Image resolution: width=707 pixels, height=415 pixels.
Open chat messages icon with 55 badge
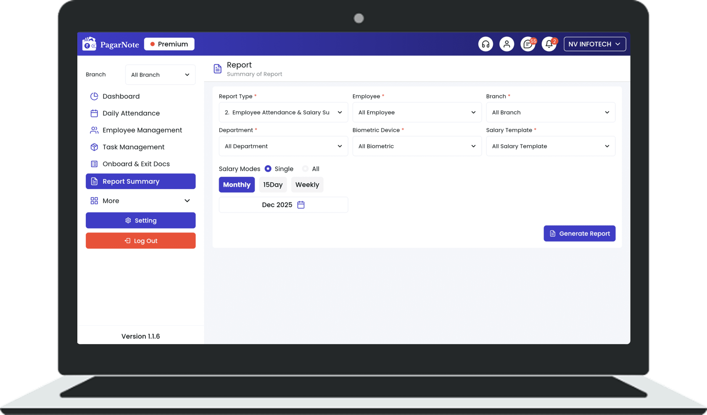[x=528, y=44]
